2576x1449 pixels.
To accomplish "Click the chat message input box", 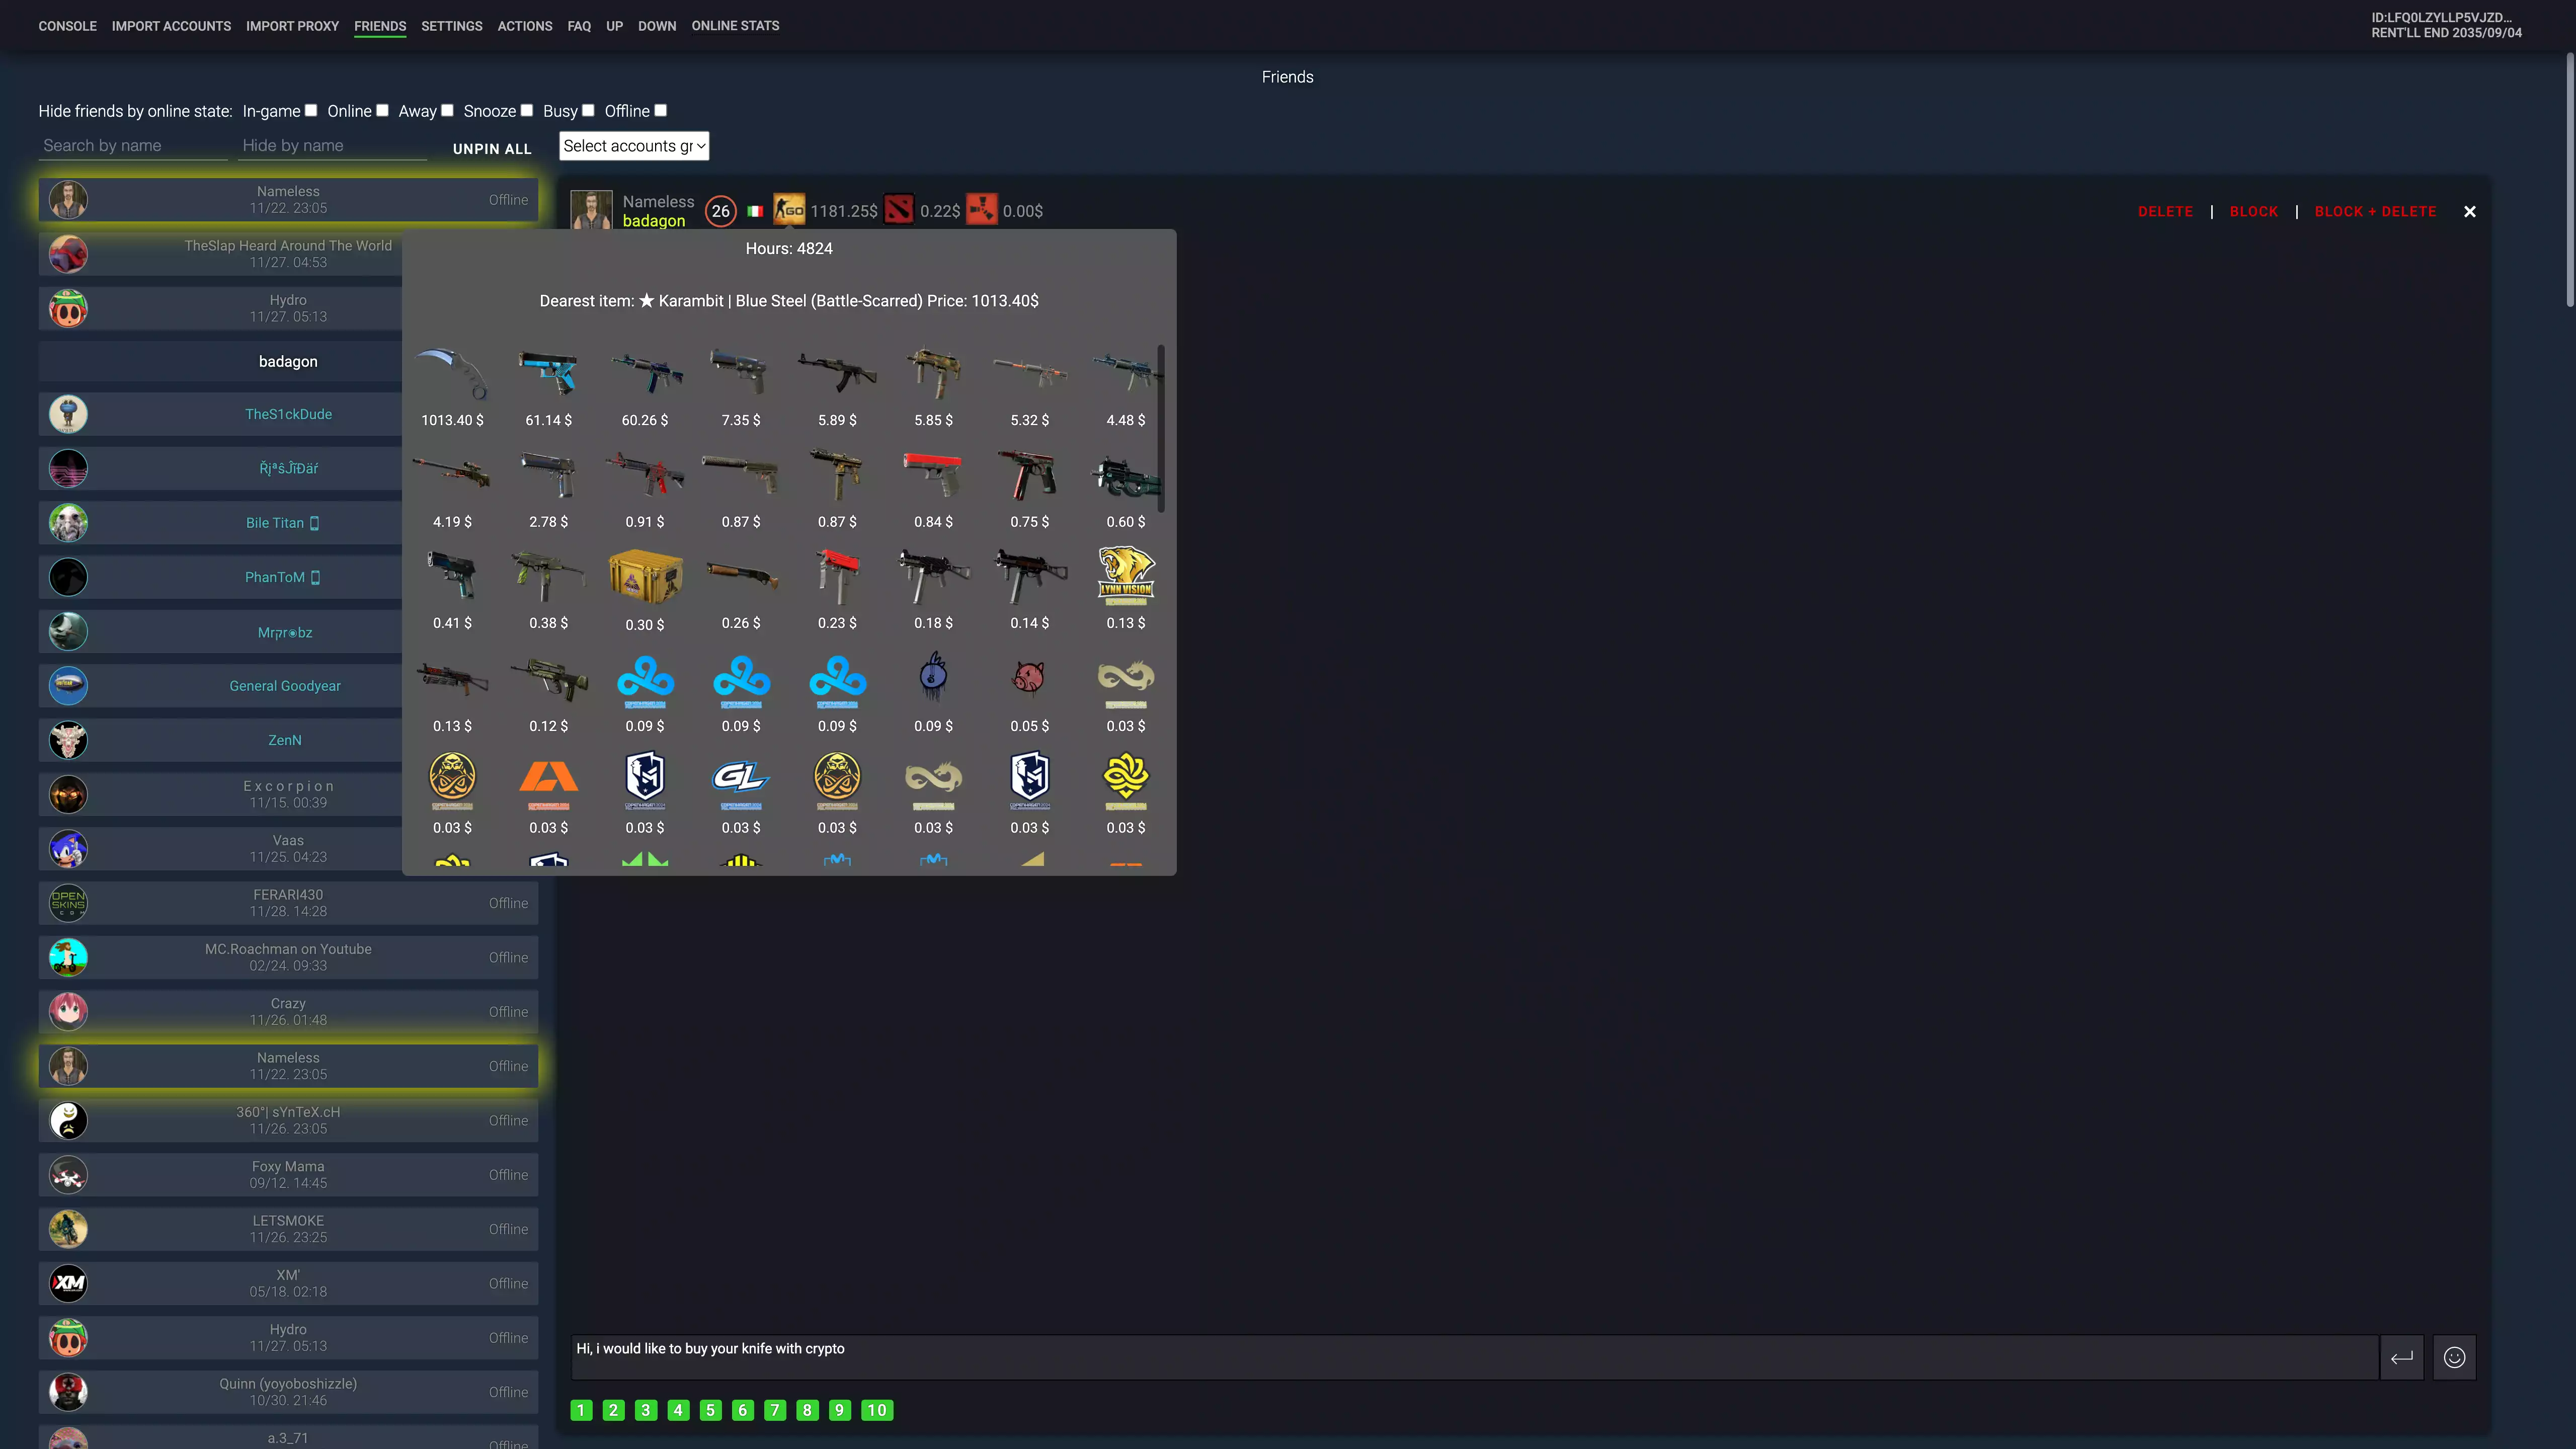I will coord(1474,1357).
